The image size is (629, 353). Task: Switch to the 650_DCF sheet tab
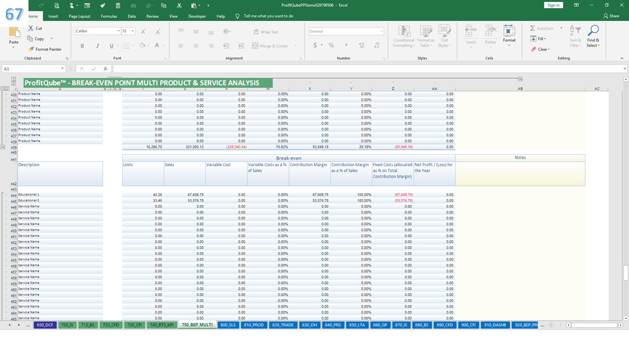point(45,325)
